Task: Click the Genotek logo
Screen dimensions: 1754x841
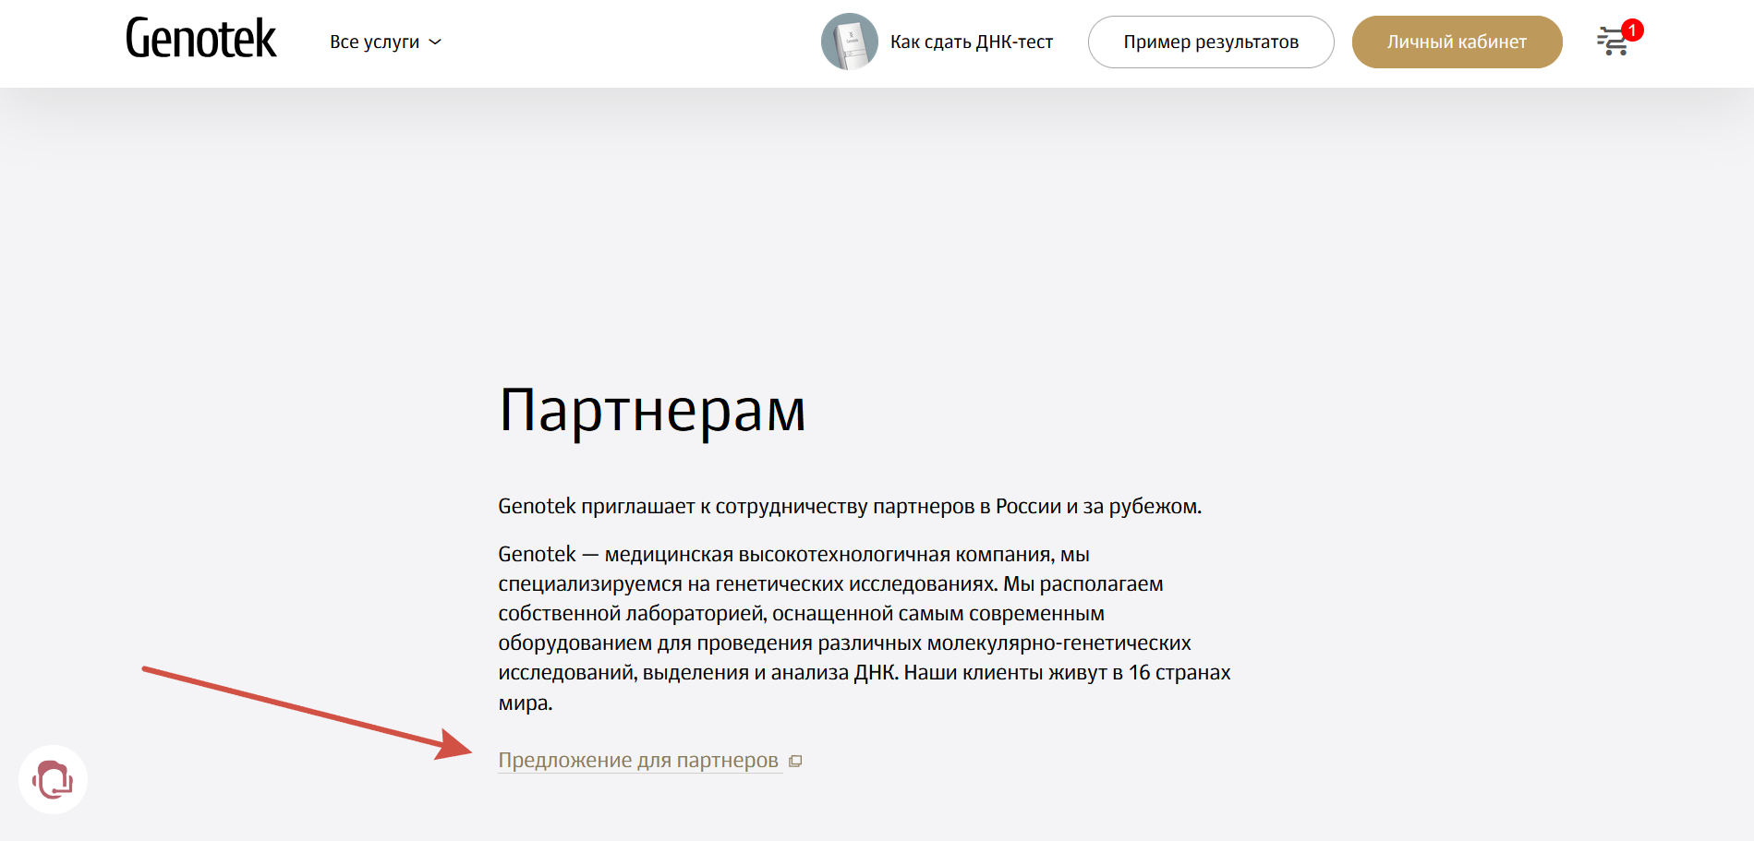Action: point(200,40)
